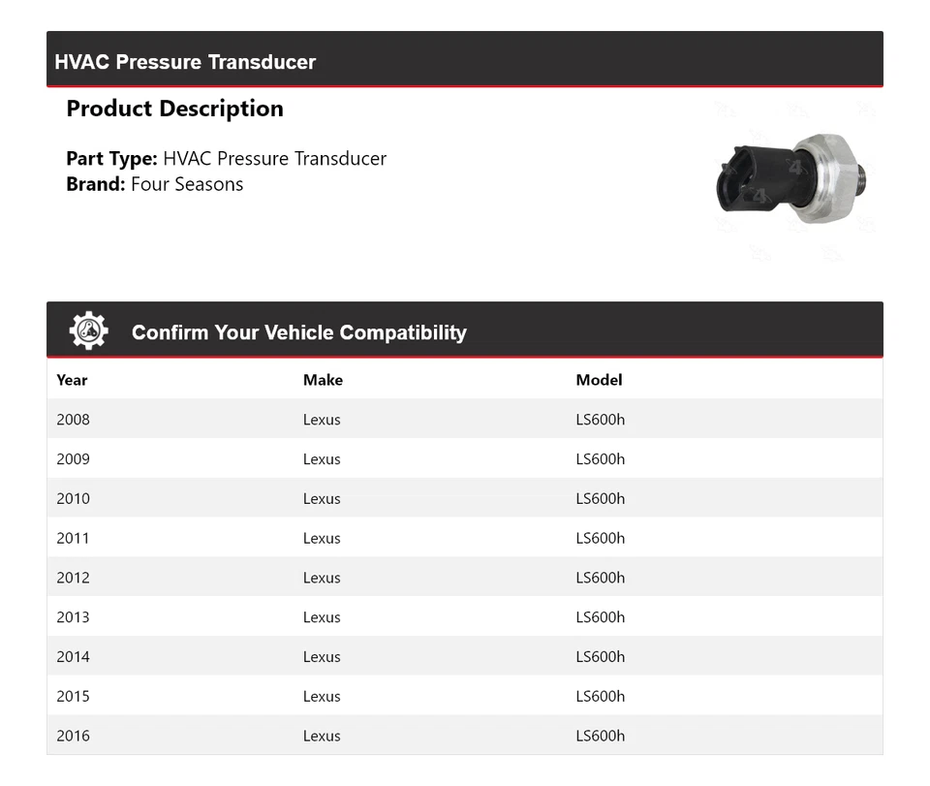
Task: Click LS600h in the 2014 row
Action: [x=600, y=657]
